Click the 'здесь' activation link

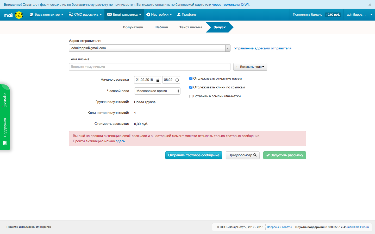click(x=120, y=141)
